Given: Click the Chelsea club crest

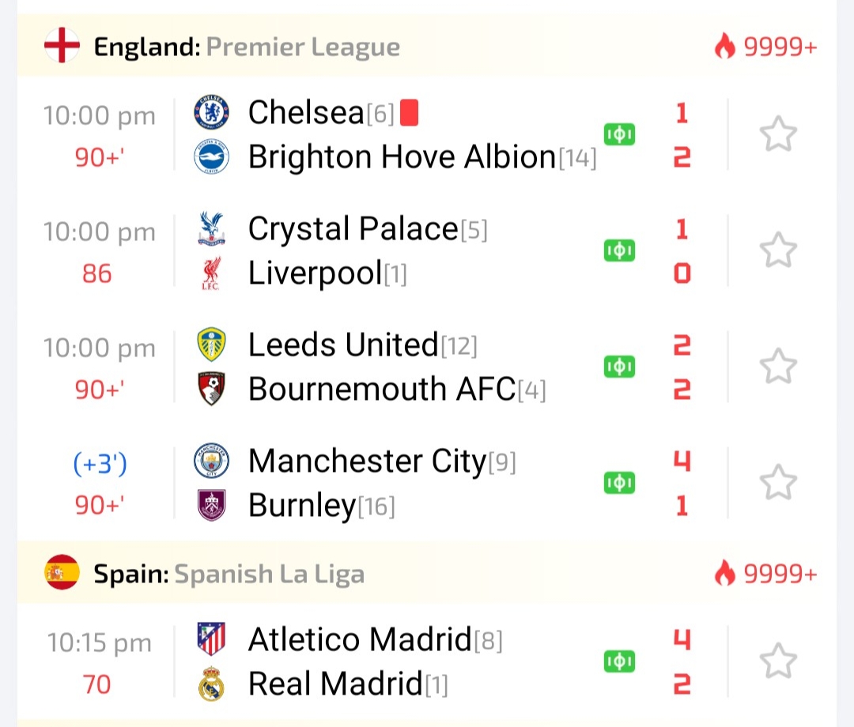Looking at the screenshot, I should point(211,112).
